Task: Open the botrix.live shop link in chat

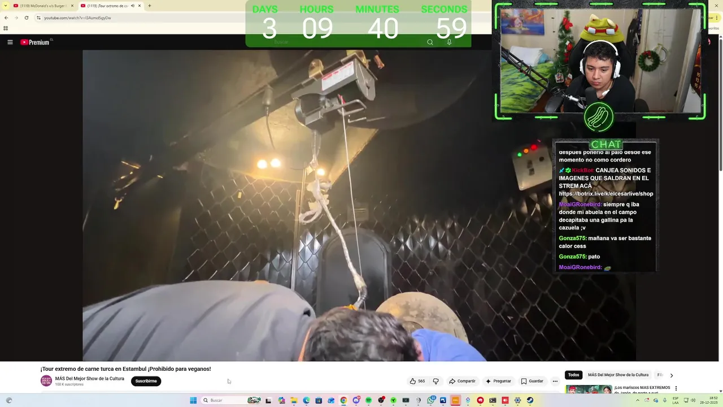Action: pos(606,194)
